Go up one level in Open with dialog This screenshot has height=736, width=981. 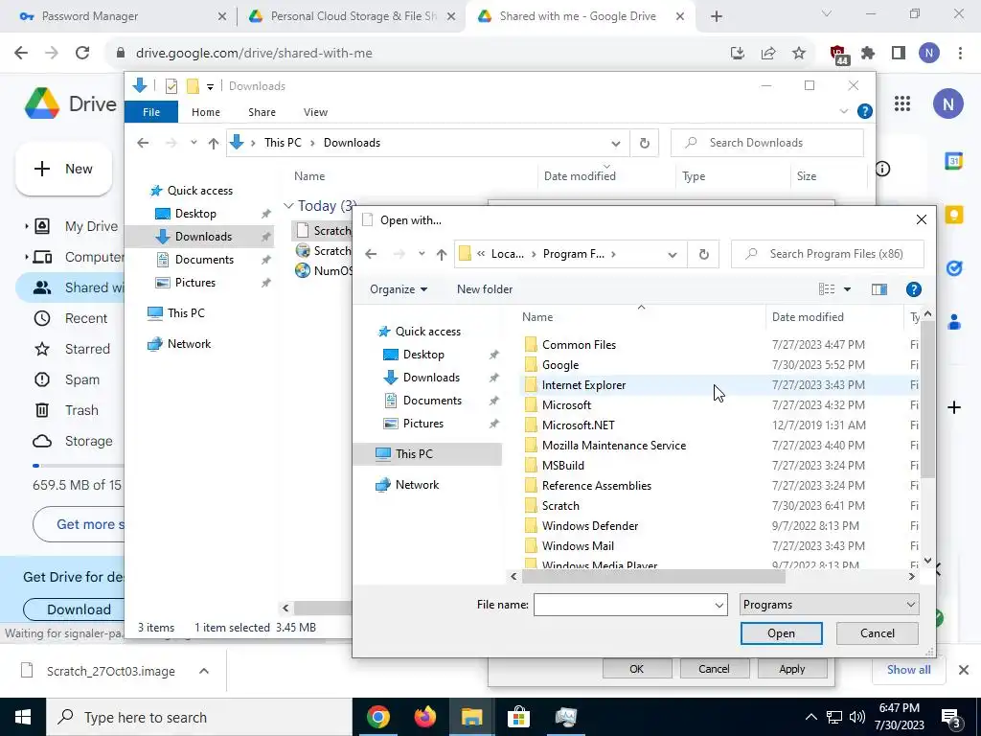pos(442,254)
